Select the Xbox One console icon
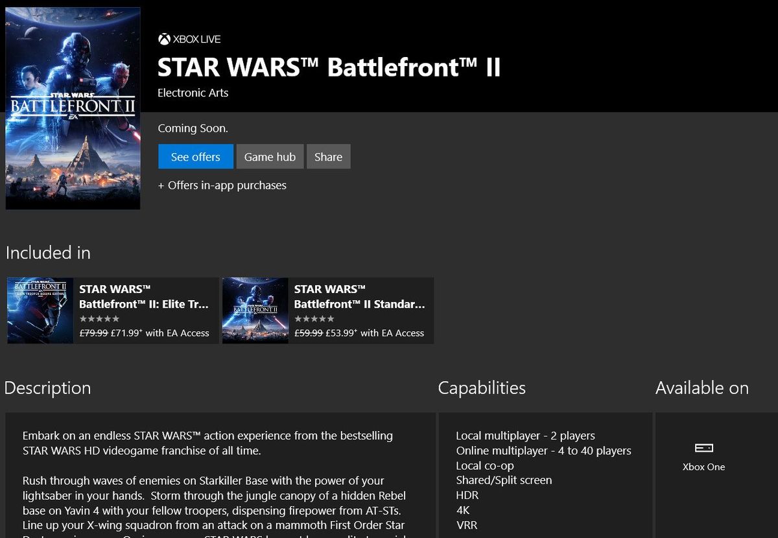Viewport: 778px width, 538px height. click(x=704, y=447)
